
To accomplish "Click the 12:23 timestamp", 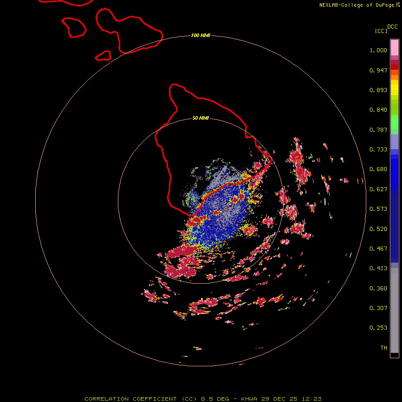I will [312, 399].
